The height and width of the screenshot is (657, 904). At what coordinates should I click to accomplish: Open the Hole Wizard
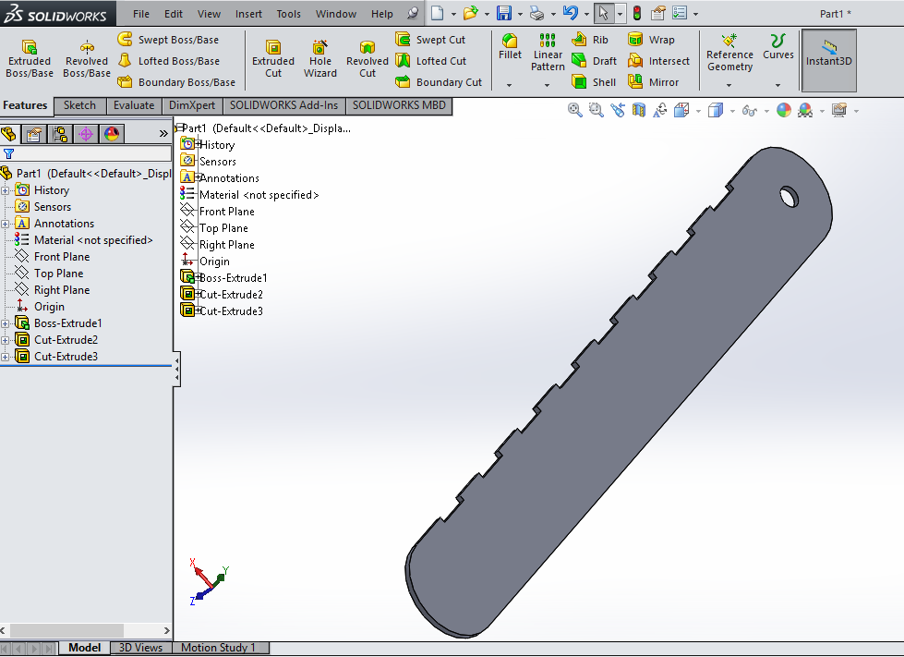[320, 58]
